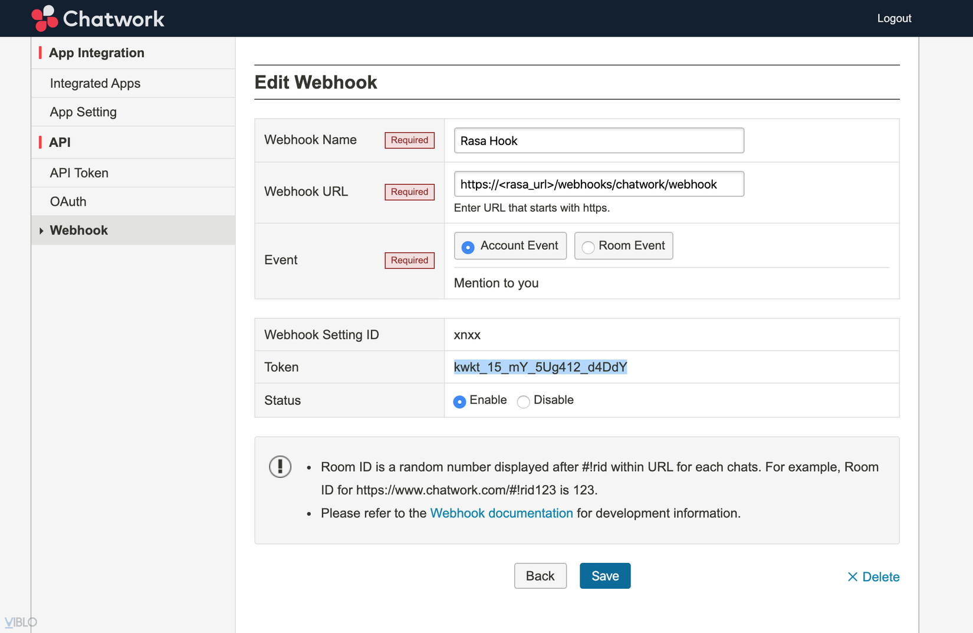Open the Webhook documentation link
The image size is (973, 633).
tap(501, 513)
